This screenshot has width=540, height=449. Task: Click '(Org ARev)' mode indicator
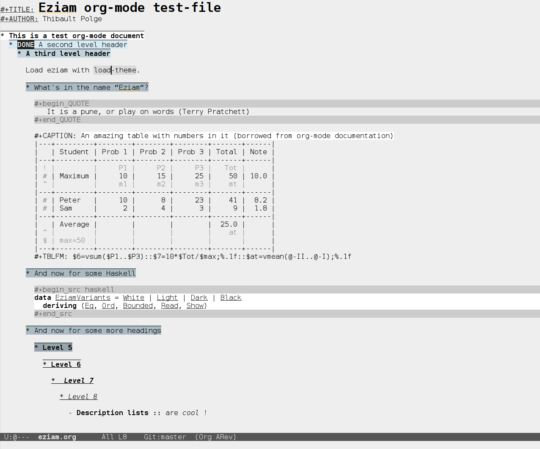click(x=216, y=437)
